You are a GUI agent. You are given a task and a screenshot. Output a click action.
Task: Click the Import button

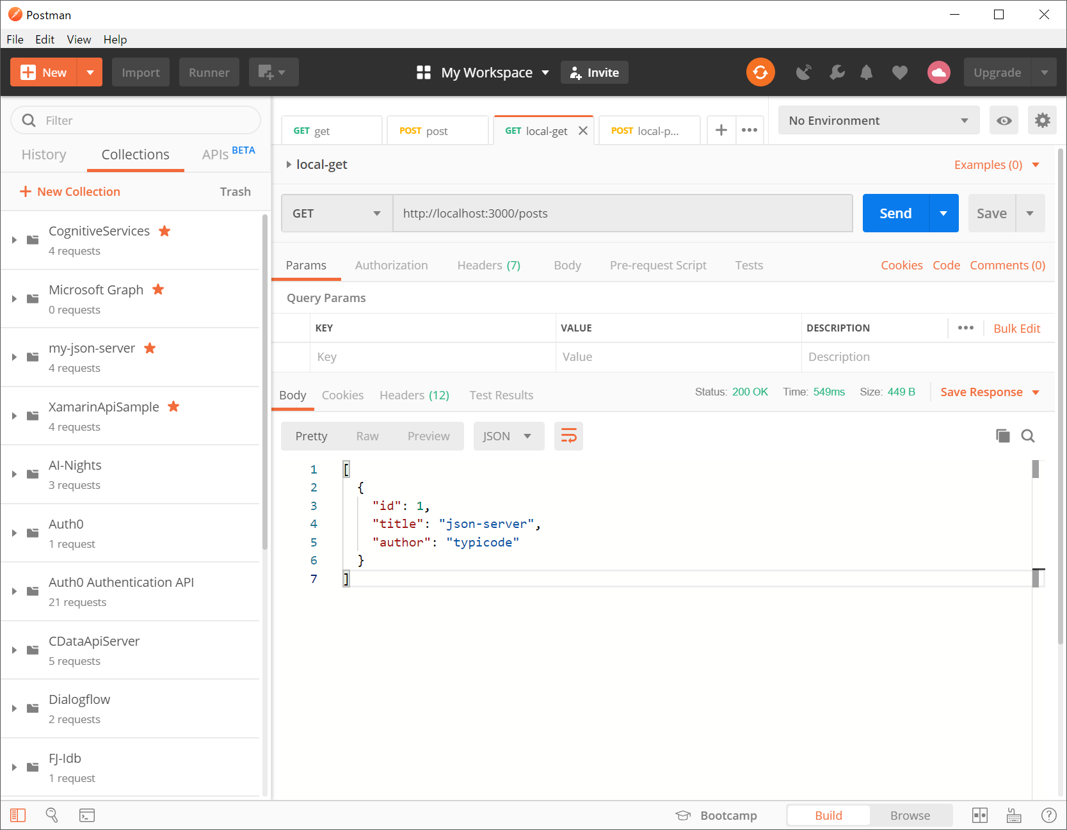pos(141,72)
